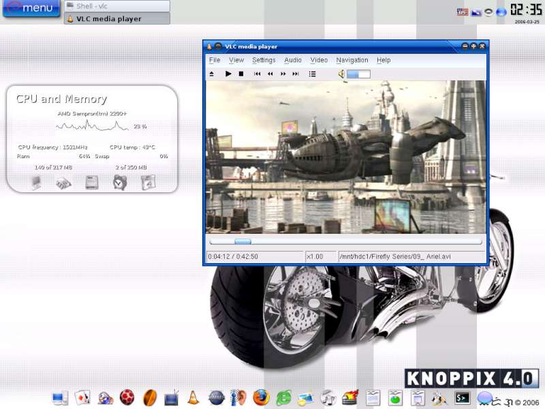Stop playback with the square stop button

(241, 74)
